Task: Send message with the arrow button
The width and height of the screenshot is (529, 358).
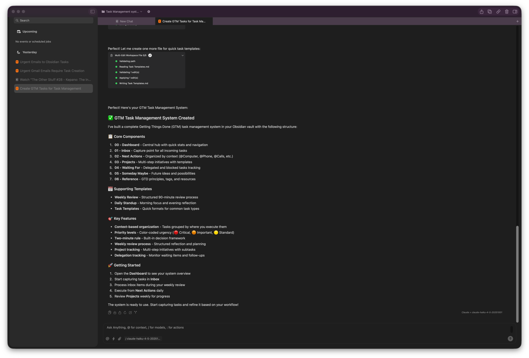Action: [x=510, y=339]
